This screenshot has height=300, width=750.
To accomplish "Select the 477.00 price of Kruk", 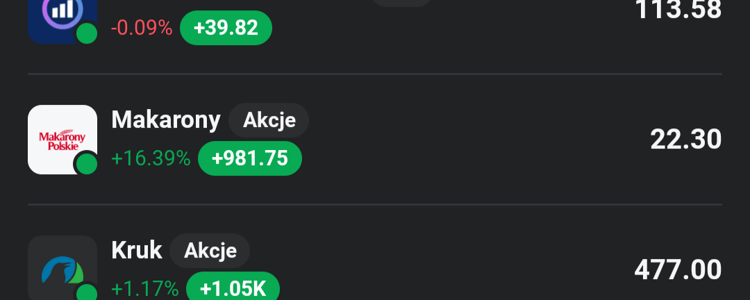I will tap(678, 270).
